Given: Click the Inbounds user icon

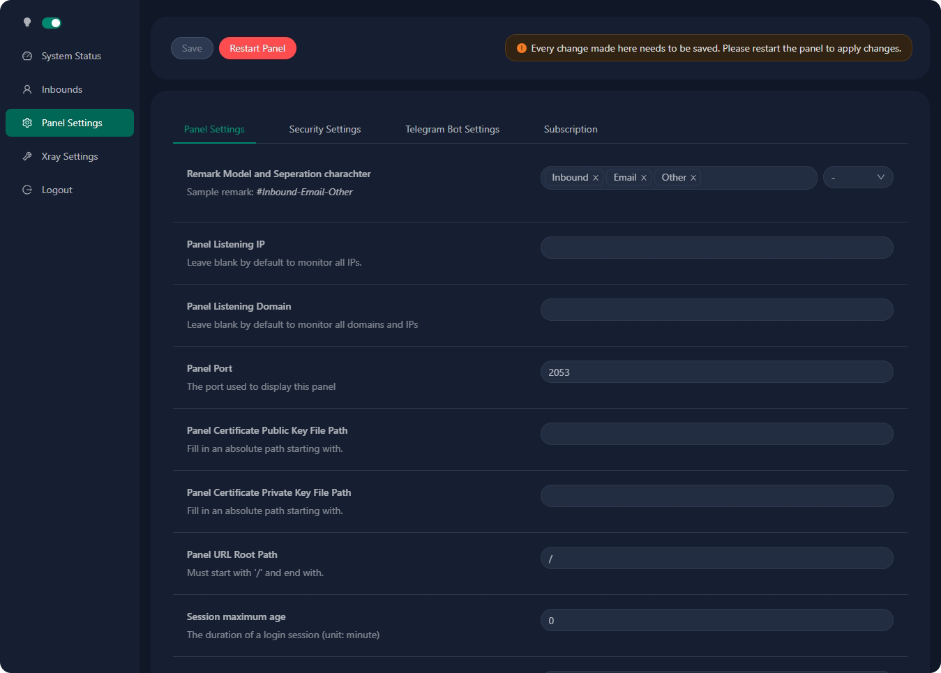Looking at the screenshot, I should (x=27, y=89).
